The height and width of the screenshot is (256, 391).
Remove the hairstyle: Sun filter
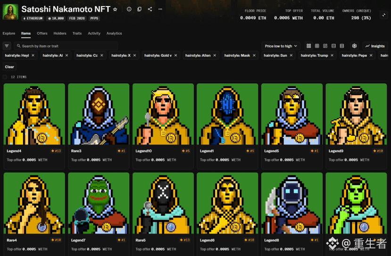(291, 55)
